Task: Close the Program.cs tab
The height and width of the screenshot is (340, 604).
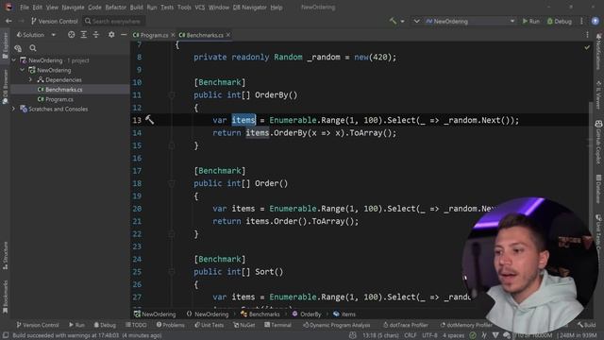Action: point(173,35)
